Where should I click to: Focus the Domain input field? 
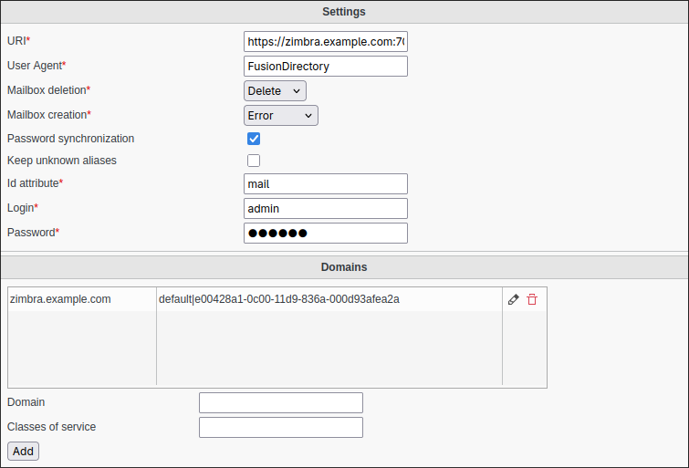[281, 403]
